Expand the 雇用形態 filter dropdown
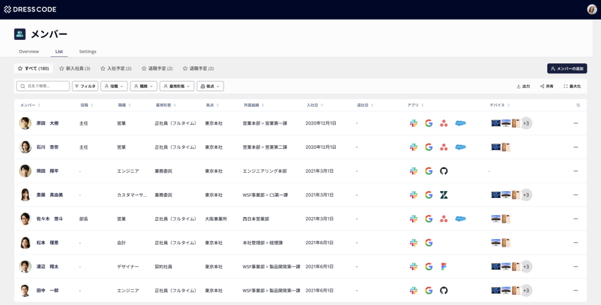Image resolution: width=601 pixels, height=305 pixels. point(177,86)
